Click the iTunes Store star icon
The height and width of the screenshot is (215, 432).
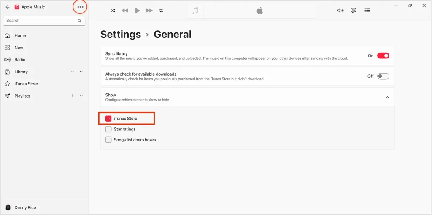(8, 84)
